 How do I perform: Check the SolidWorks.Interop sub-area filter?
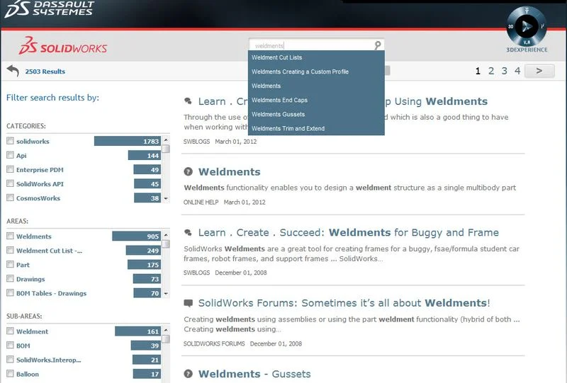[x=10, y=359]
